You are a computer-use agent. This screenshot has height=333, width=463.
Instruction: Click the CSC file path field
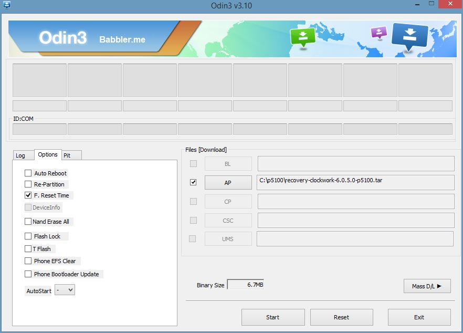[x=356, y=221]
